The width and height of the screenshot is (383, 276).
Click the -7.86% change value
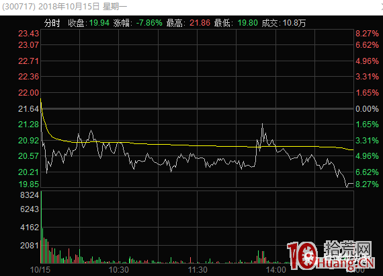coord(149,23)
